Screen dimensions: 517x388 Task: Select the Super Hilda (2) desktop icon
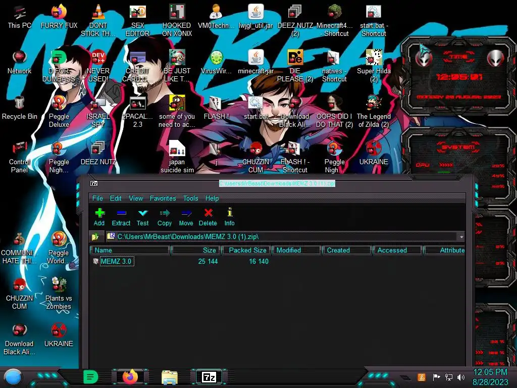[374, 66]
